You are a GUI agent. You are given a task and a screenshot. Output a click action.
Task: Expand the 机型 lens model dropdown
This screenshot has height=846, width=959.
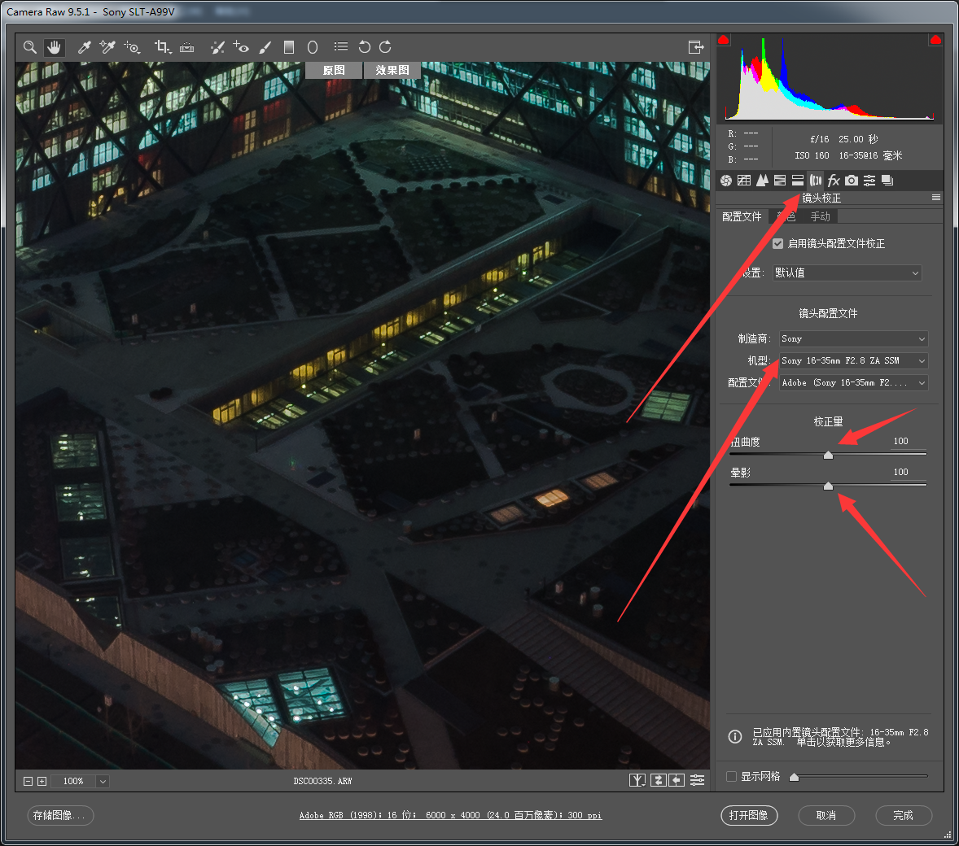click(853, 361)
